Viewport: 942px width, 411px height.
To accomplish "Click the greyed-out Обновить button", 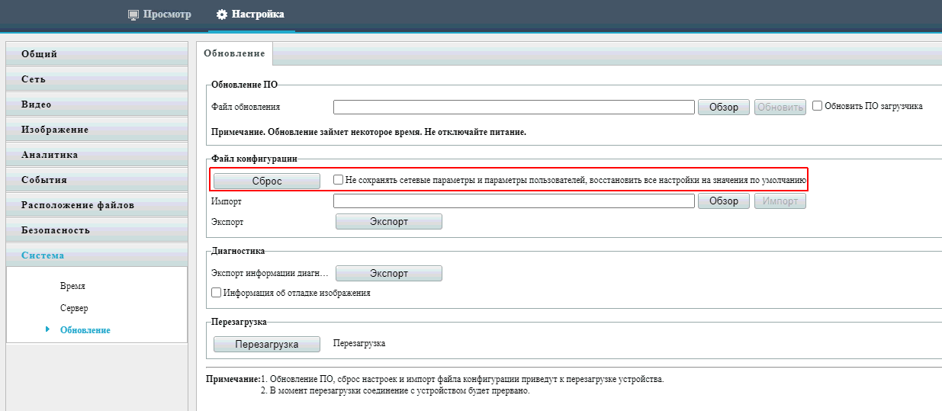I will click(x=780, y=108).
